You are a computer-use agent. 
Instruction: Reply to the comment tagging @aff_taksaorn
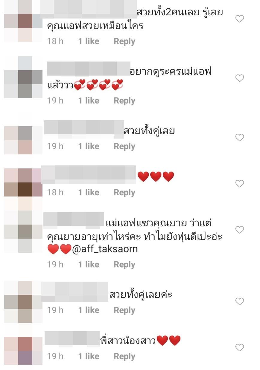pos(124,265)
